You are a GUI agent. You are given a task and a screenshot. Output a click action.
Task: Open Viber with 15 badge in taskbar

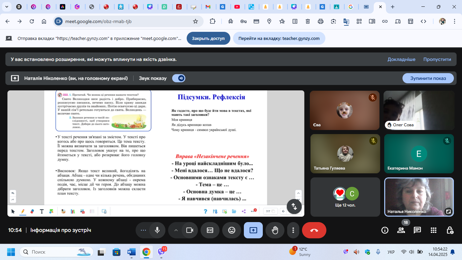pyautogui.click(x=161, y=252)
